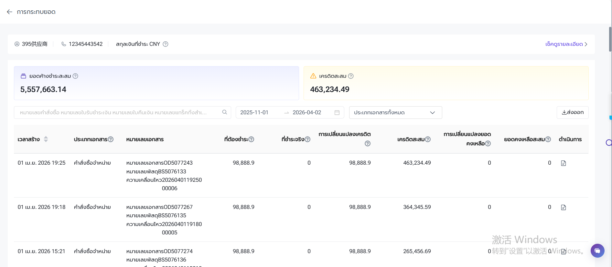The width and height of the screenshot is (612, 267).
Task: Click the back arrow beside การกระทบยอด
Action: [9, 12]
